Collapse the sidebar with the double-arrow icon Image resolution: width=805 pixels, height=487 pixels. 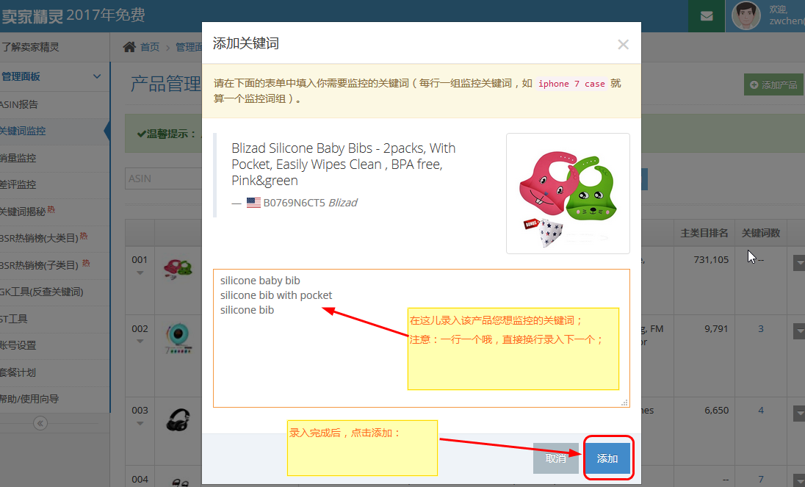click(x=40, y=423)
